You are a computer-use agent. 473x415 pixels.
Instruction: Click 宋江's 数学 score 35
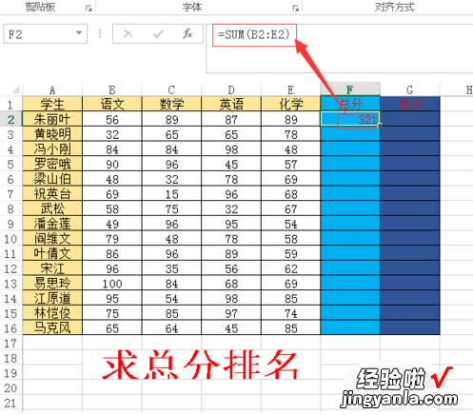pyautogui.click(x=171, y=268)
